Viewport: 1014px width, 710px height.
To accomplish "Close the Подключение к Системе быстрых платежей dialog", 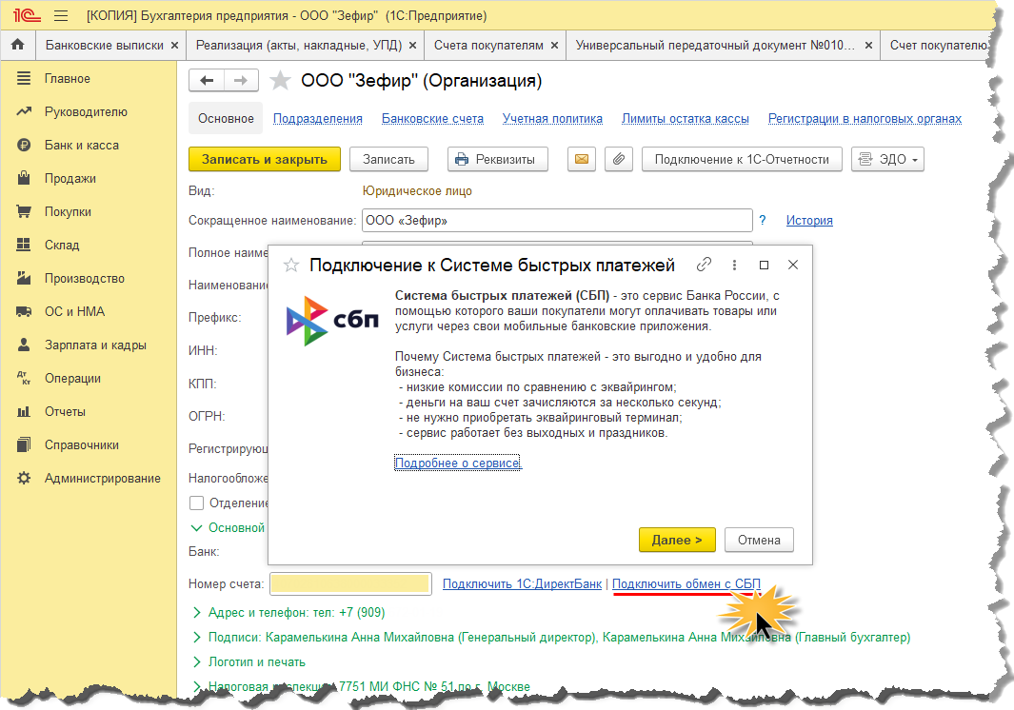I will pyautogui.click(x=793, y=265).
